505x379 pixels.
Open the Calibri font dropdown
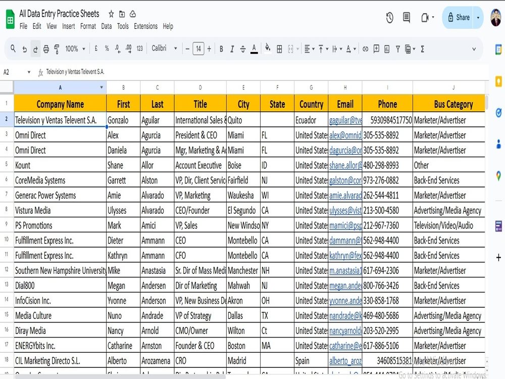(x=164, y=49)
